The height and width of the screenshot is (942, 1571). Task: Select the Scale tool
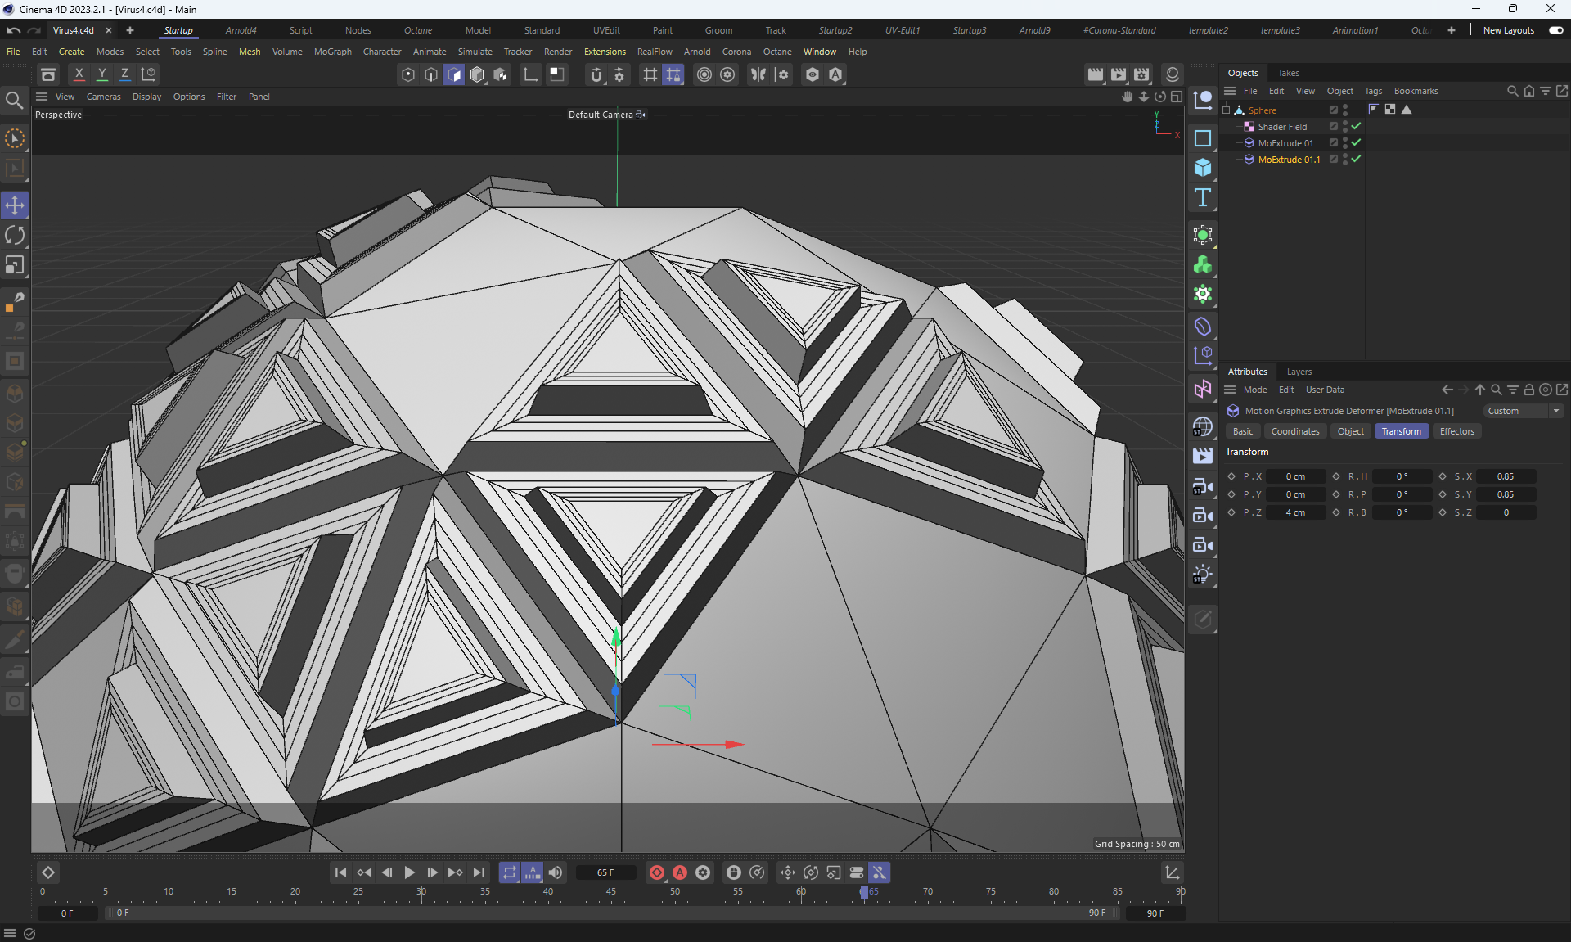pyautogui.click(x=15, y=265)
